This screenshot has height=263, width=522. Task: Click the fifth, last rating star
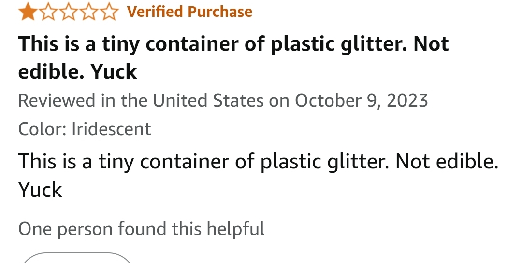[110, 12]
